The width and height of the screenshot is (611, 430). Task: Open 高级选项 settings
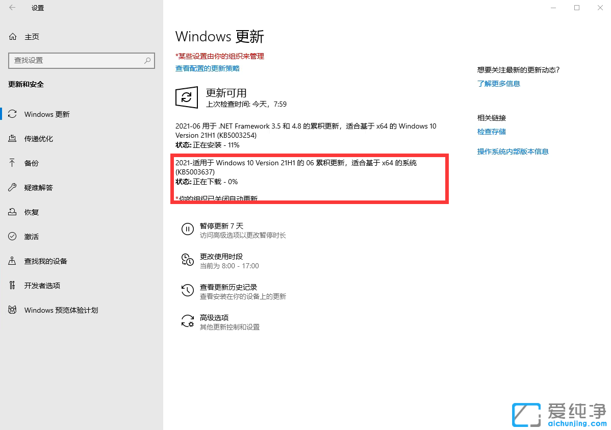pos(220,322)
